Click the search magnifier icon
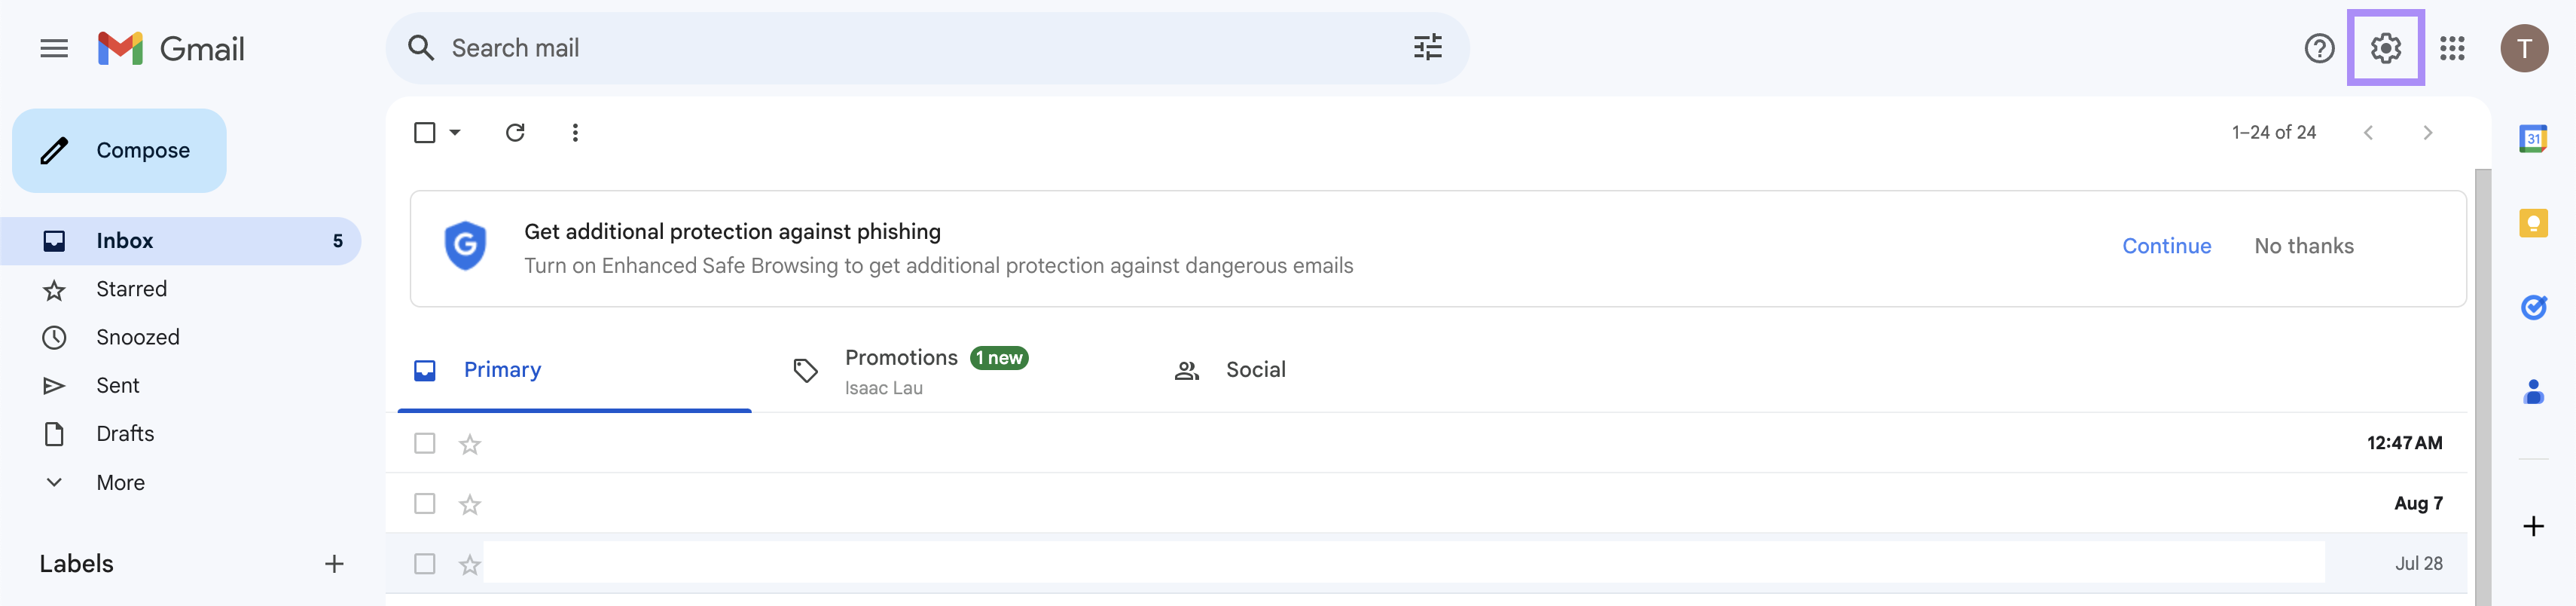The width and height of the screenshot is (2576, 606). pos(421,48)
